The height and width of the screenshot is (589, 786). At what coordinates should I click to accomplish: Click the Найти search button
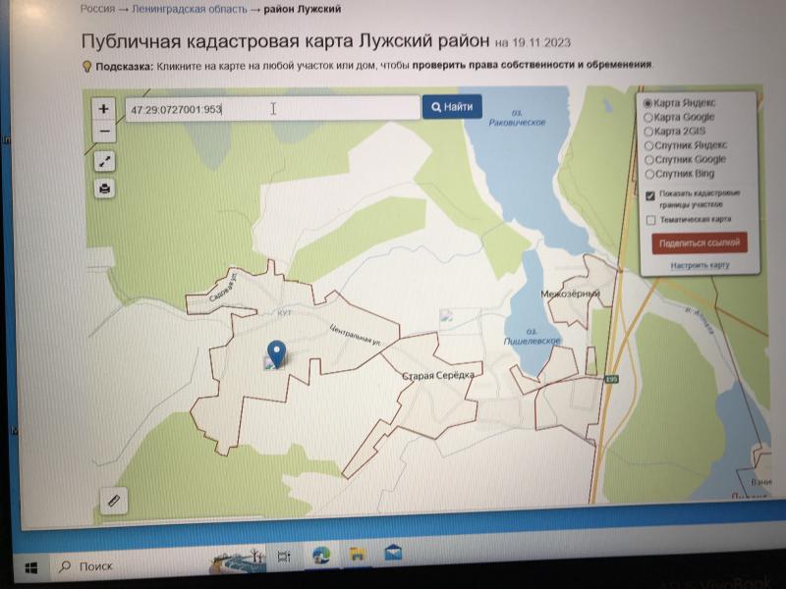point(452,107)
